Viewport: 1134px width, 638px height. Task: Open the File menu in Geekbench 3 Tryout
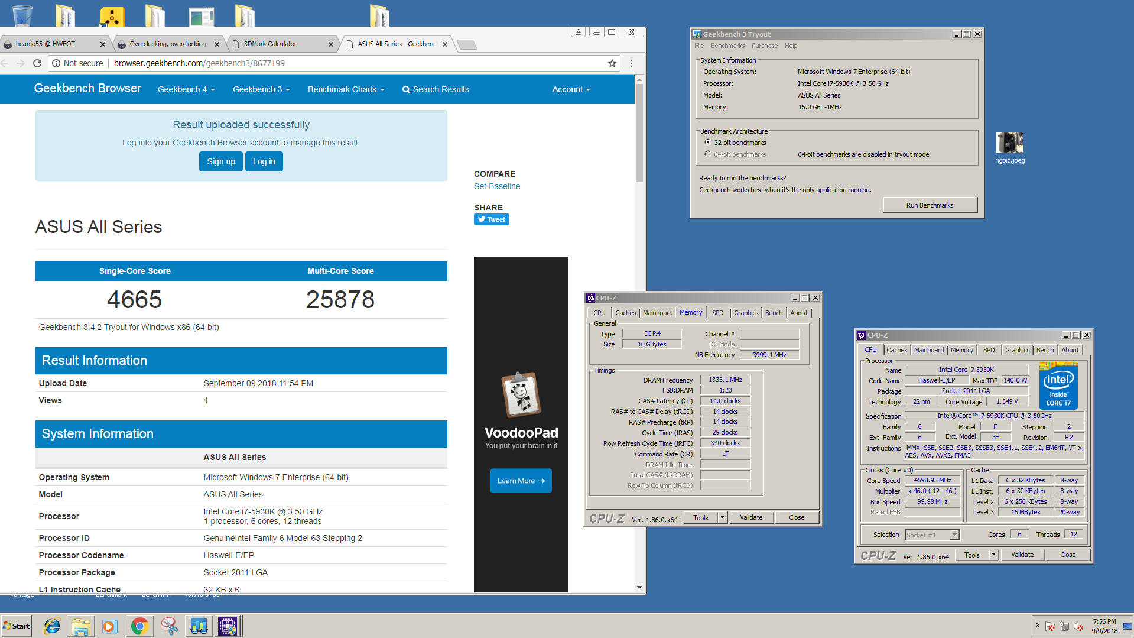pyautogui.click(x=699, y=46)
